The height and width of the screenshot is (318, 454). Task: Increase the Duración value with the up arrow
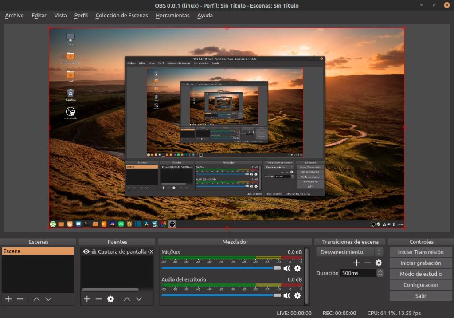pyautogui.click(x=380, y=271)
